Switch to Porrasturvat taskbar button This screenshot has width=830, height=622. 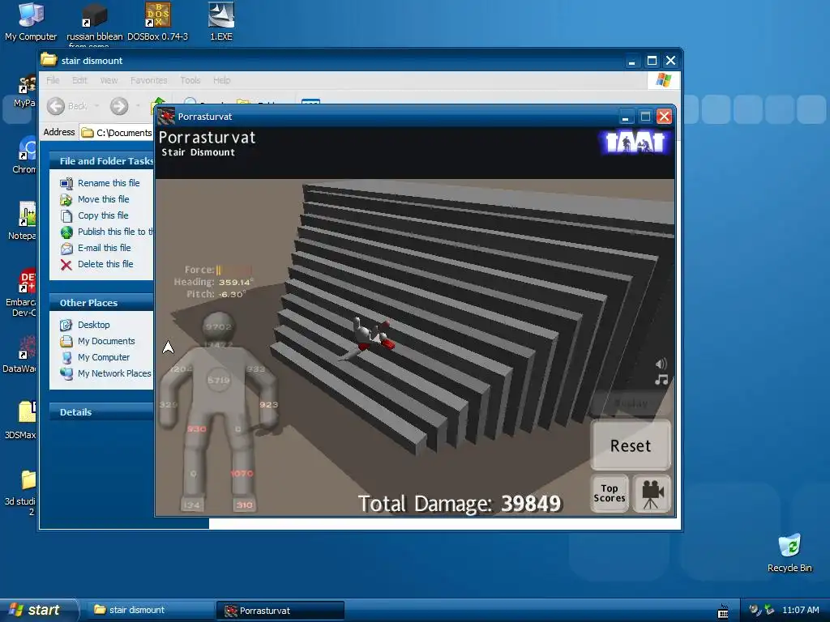(x=280, y=611)
